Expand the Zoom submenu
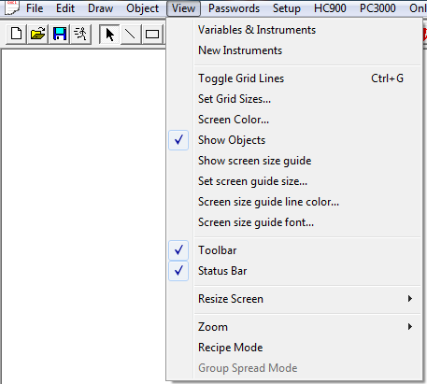This screenshot has height=384, width=427. click(x=294, y=327)
